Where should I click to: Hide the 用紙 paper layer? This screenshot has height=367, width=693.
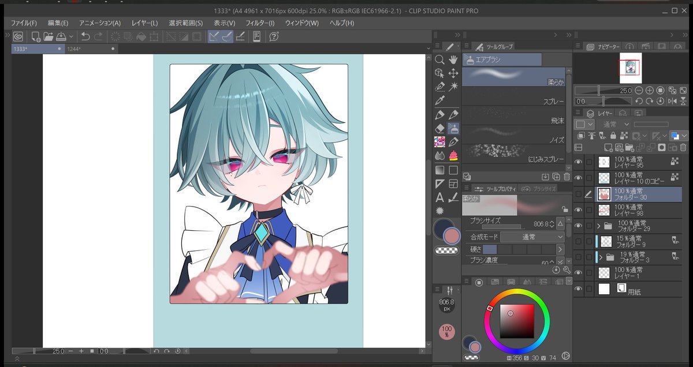[579, 289]
